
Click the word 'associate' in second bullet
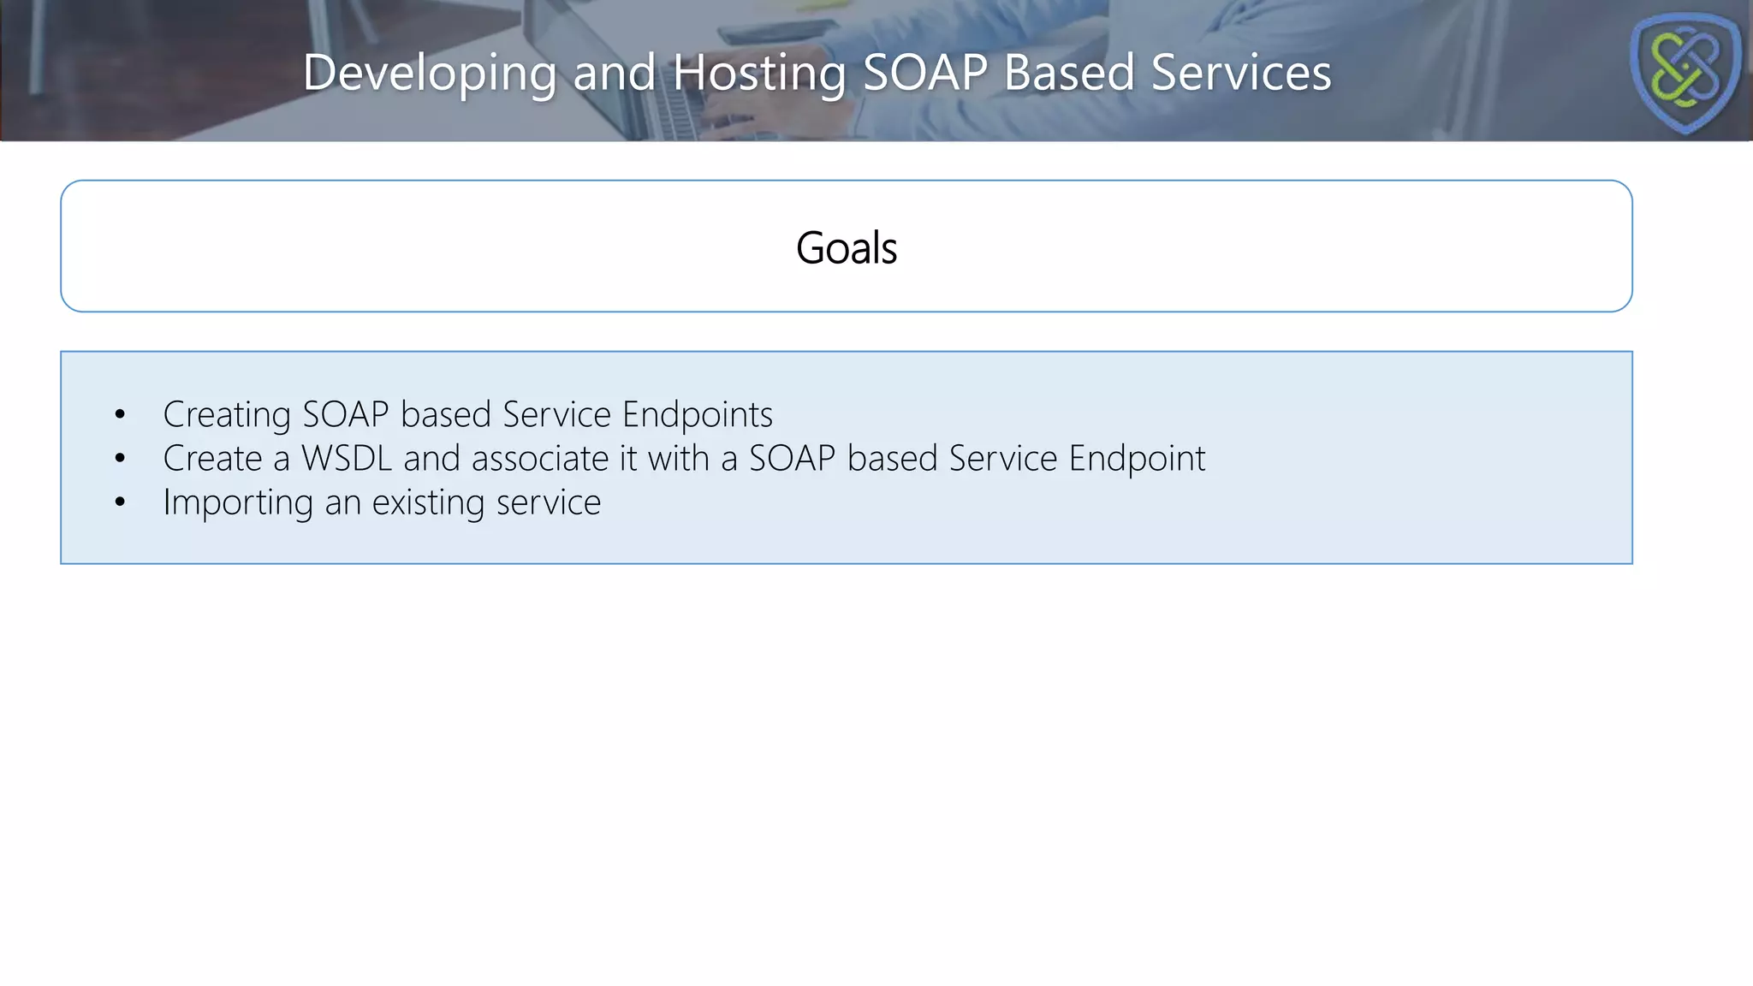click(539, 459)
